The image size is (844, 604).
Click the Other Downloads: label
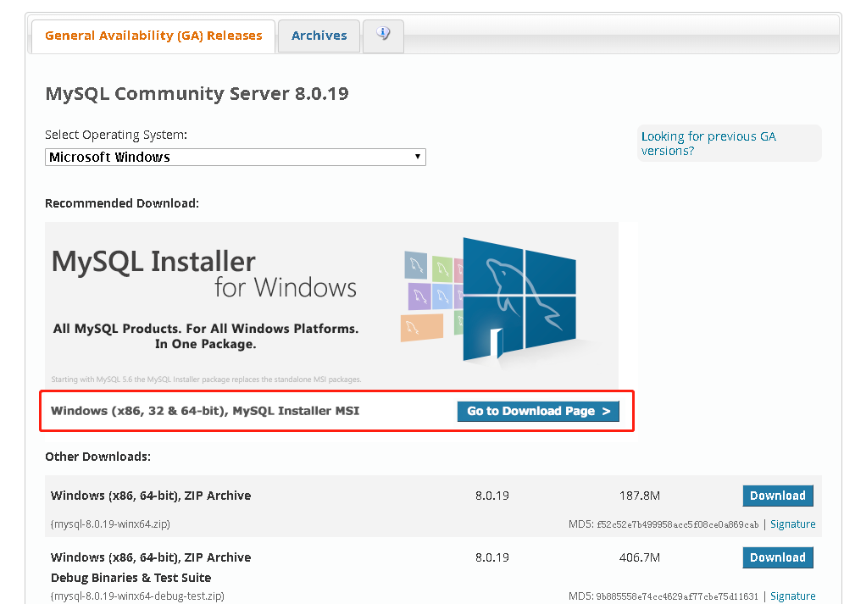98,457
